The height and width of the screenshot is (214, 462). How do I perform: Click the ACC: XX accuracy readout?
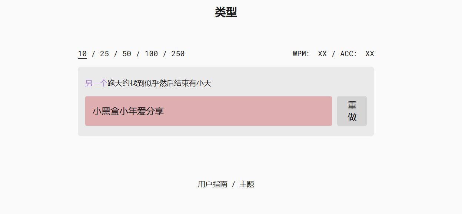click(x=357, y=54)
